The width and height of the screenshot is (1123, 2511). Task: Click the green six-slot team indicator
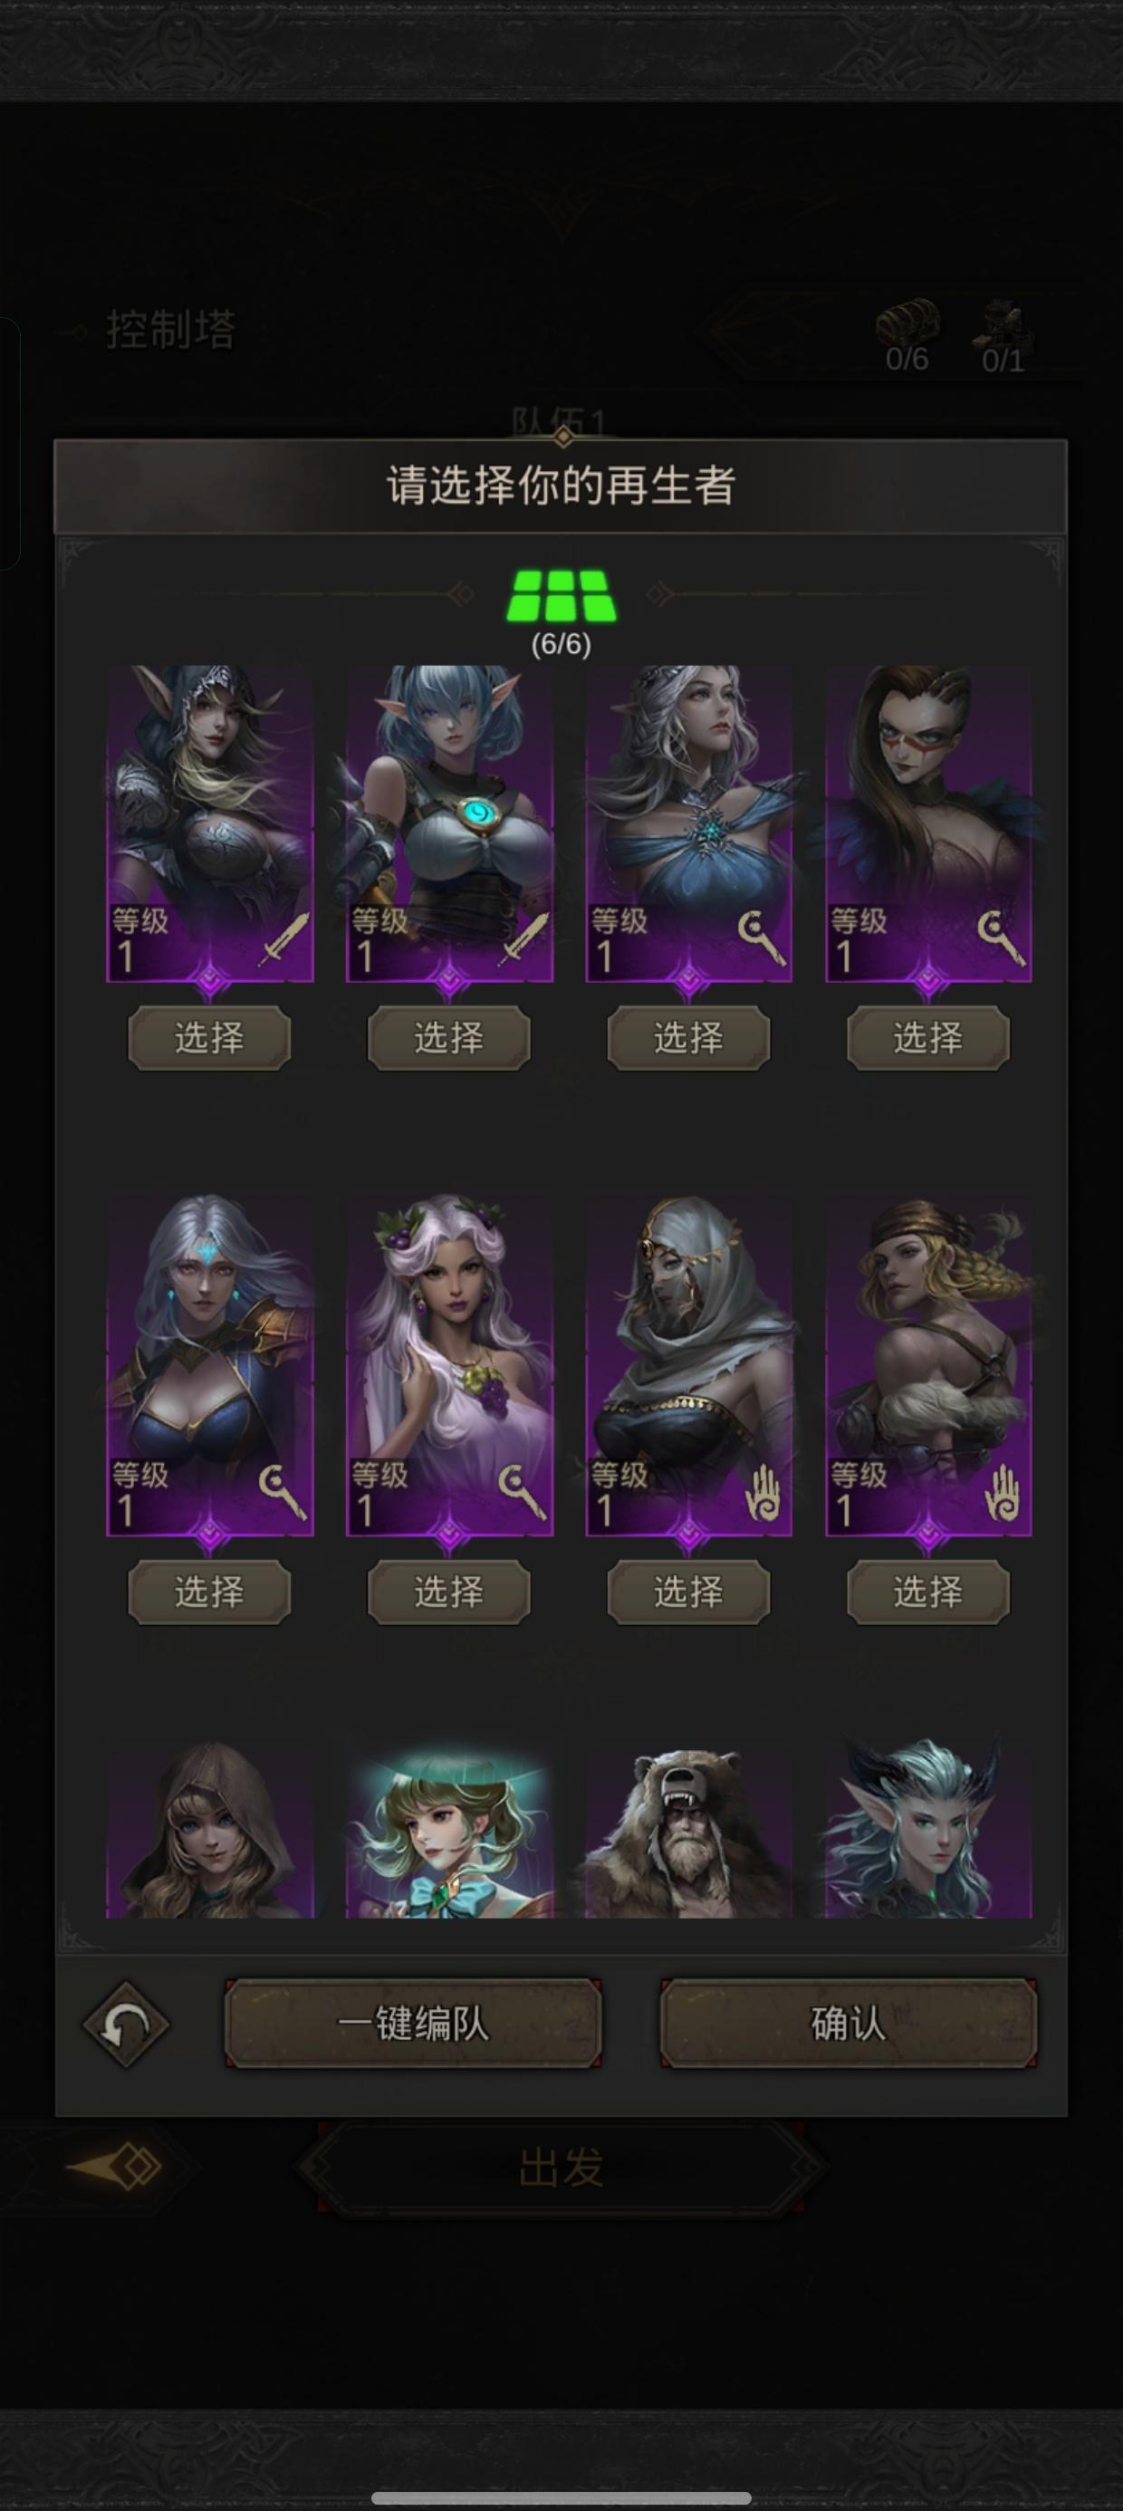[x=561, y=594]
